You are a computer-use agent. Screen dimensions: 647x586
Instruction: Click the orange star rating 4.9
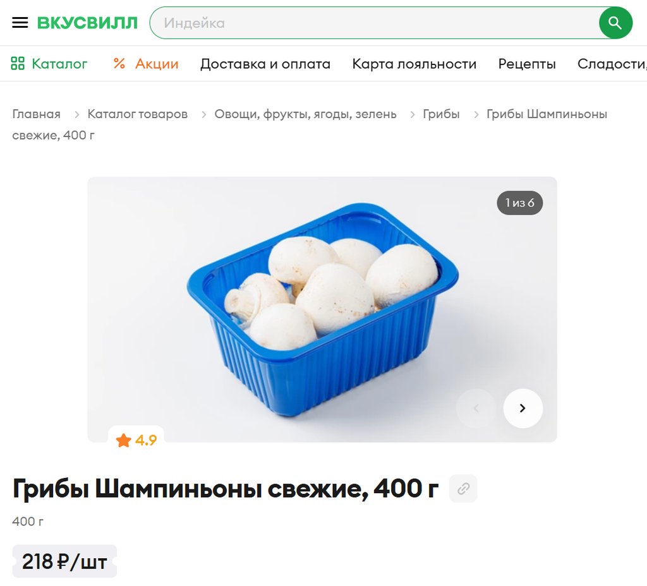coord(136,440)
